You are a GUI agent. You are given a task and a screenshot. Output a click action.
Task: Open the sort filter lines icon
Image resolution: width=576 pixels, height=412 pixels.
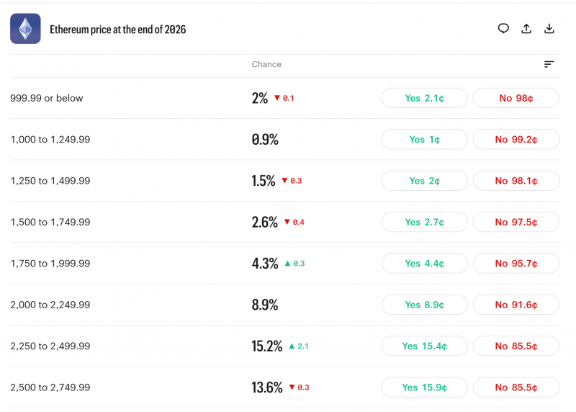pos(549,64)
